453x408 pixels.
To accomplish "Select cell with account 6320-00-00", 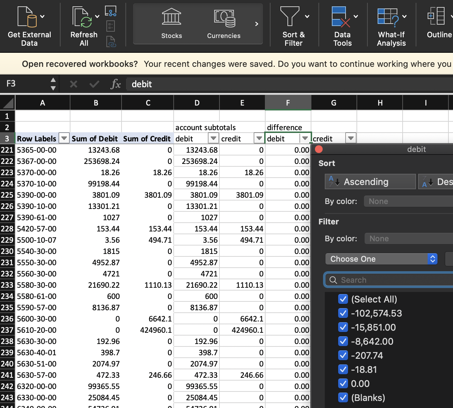I will (x=43, y=386).
